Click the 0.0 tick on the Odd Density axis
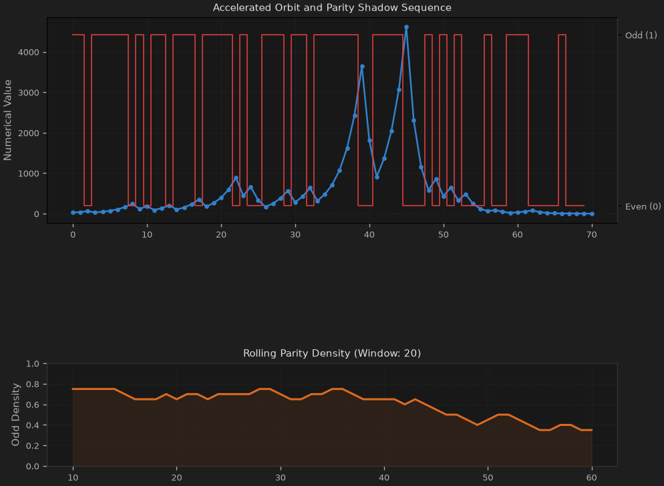Screen dimensions: 664x486 (x=32, y=466)
